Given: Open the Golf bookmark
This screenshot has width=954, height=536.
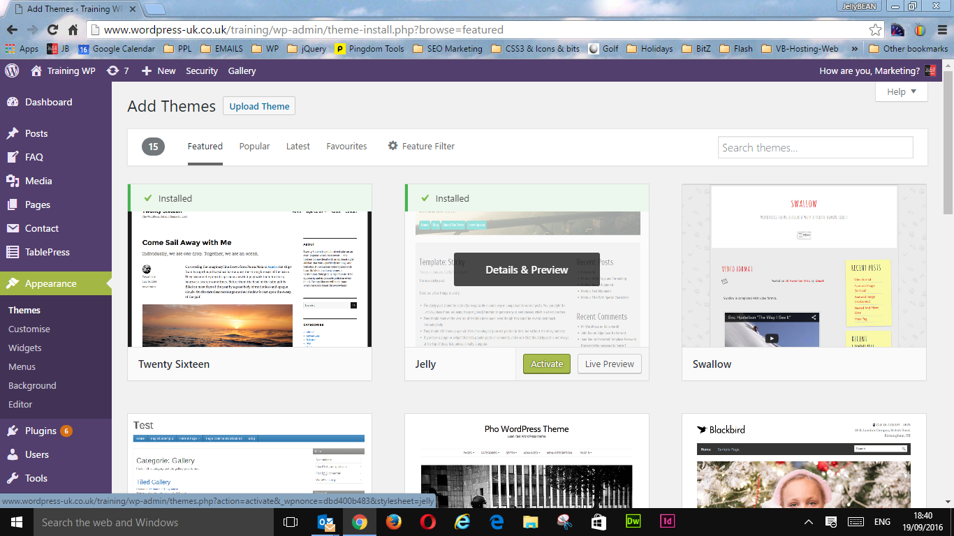Looking at the screenshot, I should point(604,49).
